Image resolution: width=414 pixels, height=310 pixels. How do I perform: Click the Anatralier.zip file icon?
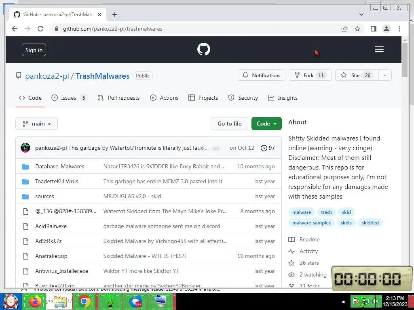pos(25,256)
